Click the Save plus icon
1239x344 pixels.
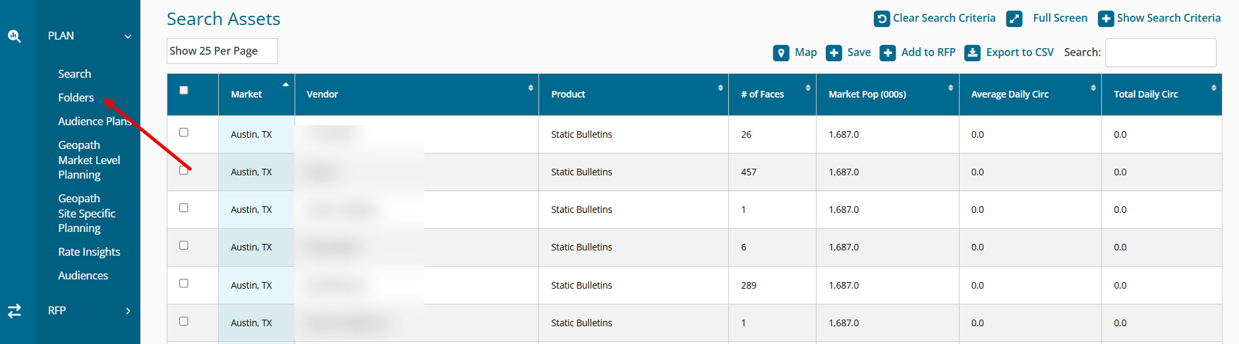coord(834,53)
